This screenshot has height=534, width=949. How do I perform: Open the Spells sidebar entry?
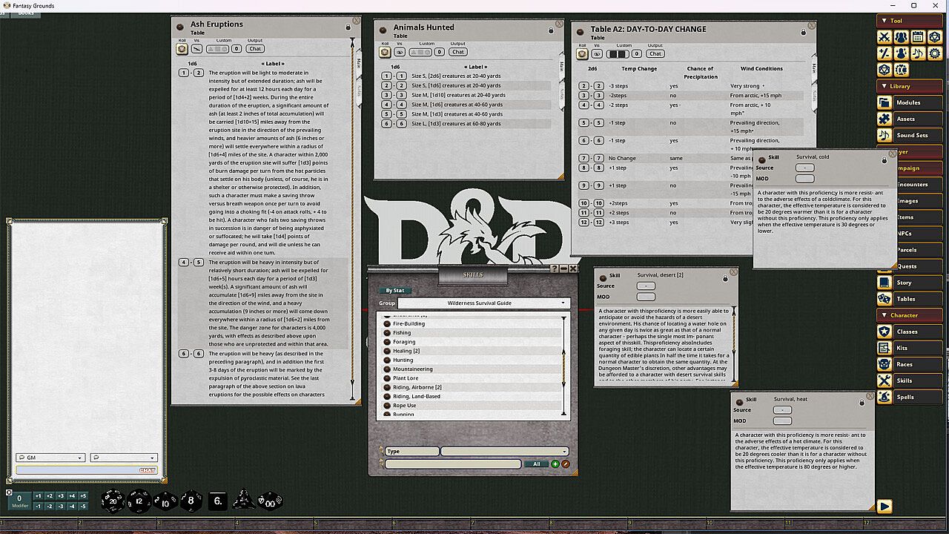(x=906, y=397)
